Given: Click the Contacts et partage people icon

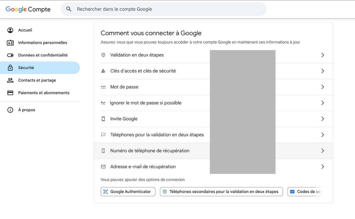Looking at the screenshot, I should (x=10, y=80).
